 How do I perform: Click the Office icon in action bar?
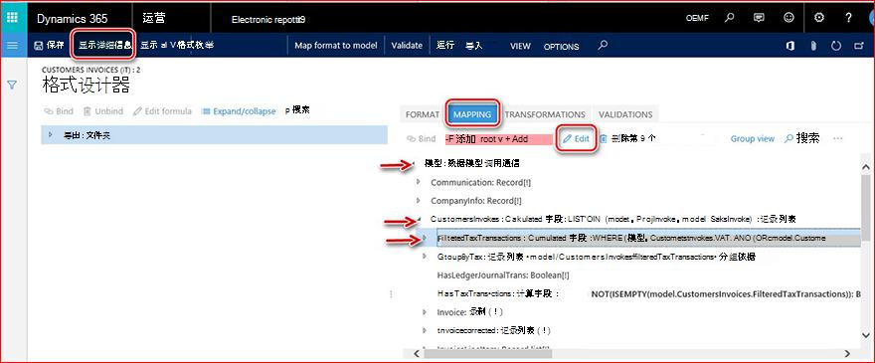pyautogui.click(x=790, y=46)
